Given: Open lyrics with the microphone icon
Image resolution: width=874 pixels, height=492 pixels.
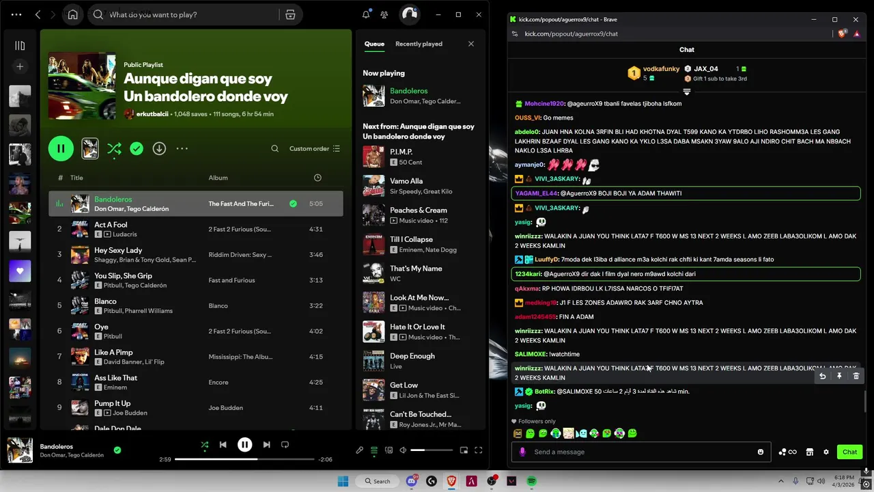Looking at the screenshot, I should point(360,450).
